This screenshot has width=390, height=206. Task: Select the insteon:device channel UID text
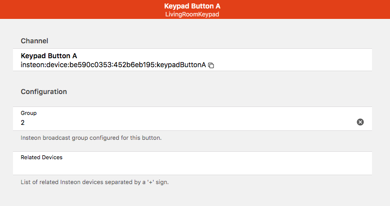tap(113, 65)
